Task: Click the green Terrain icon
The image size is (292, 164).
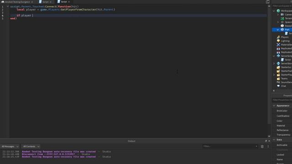Action: pos(282,18)
